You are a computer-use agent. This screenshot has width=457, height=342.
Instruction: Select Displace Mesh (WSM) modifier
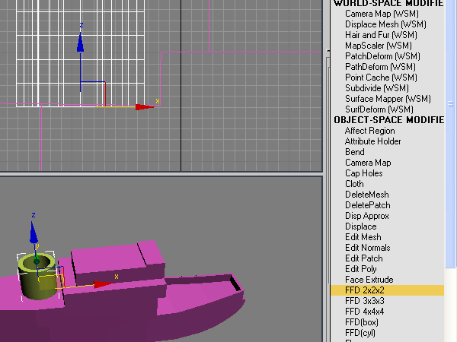tap(385, 24)
